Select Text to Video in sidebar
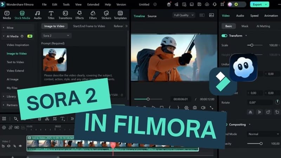 click(x=15, y=62)
